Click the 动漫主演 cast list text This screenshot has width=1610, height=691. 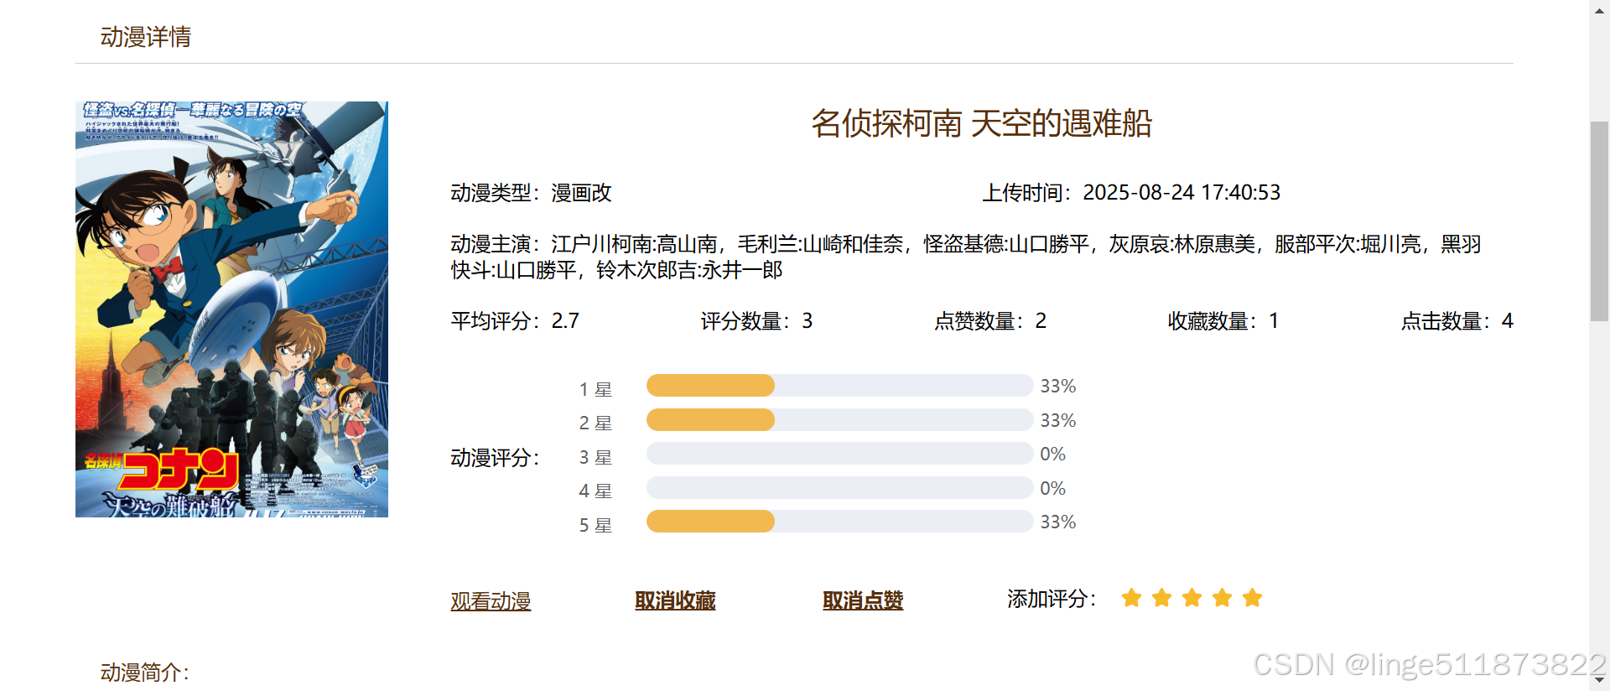pyautogui.click(x=966, y=257)
